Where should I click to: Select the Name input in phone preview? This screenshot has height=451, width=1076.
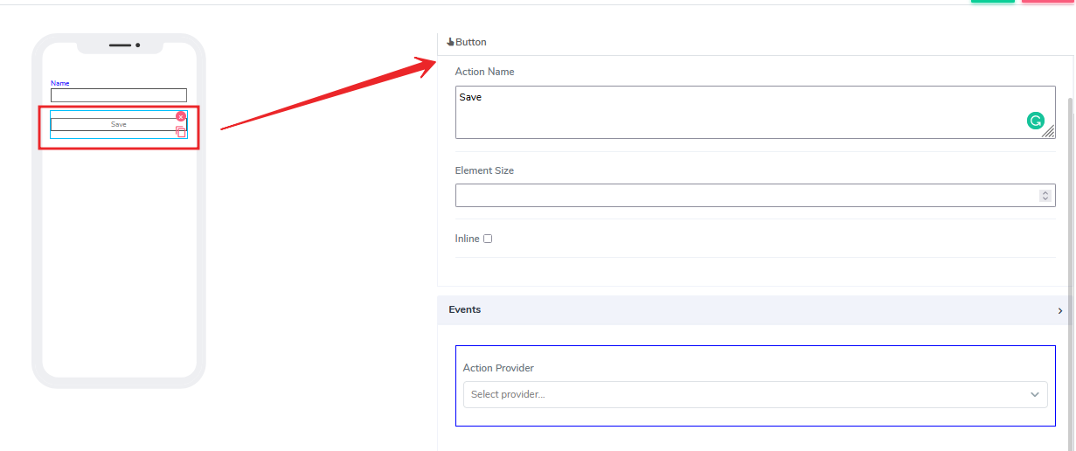click(x=119, y=95)
